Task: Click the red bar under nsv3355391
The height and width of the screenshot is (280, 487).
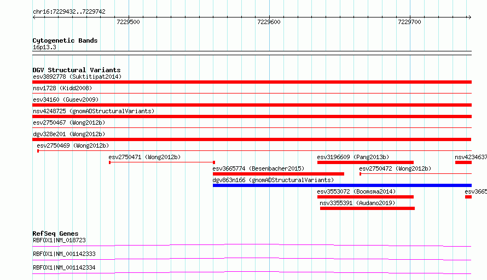Action: 367,208
